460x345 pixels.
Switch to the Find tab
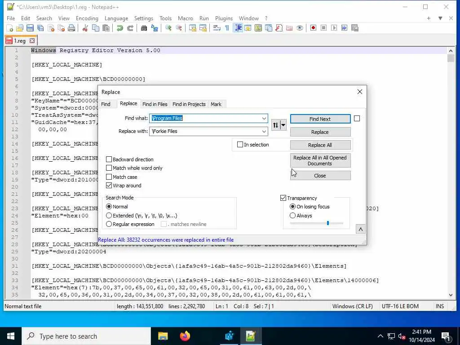[106, 104]
